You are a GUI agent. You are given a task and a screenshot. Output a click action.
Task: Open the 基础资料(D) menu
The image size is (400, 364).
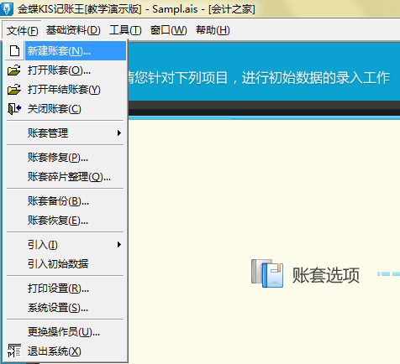click(73, 30)
